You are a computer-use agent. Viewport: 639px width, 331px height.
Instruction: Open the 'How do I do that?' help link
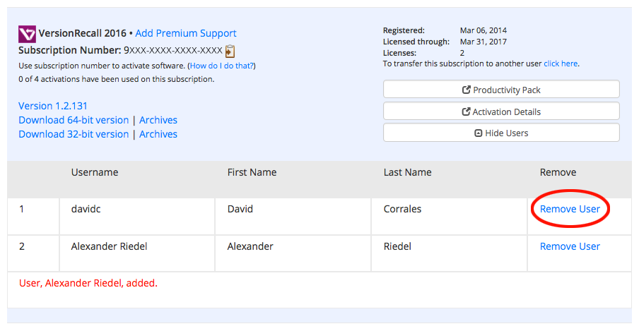tap(222, 66)
